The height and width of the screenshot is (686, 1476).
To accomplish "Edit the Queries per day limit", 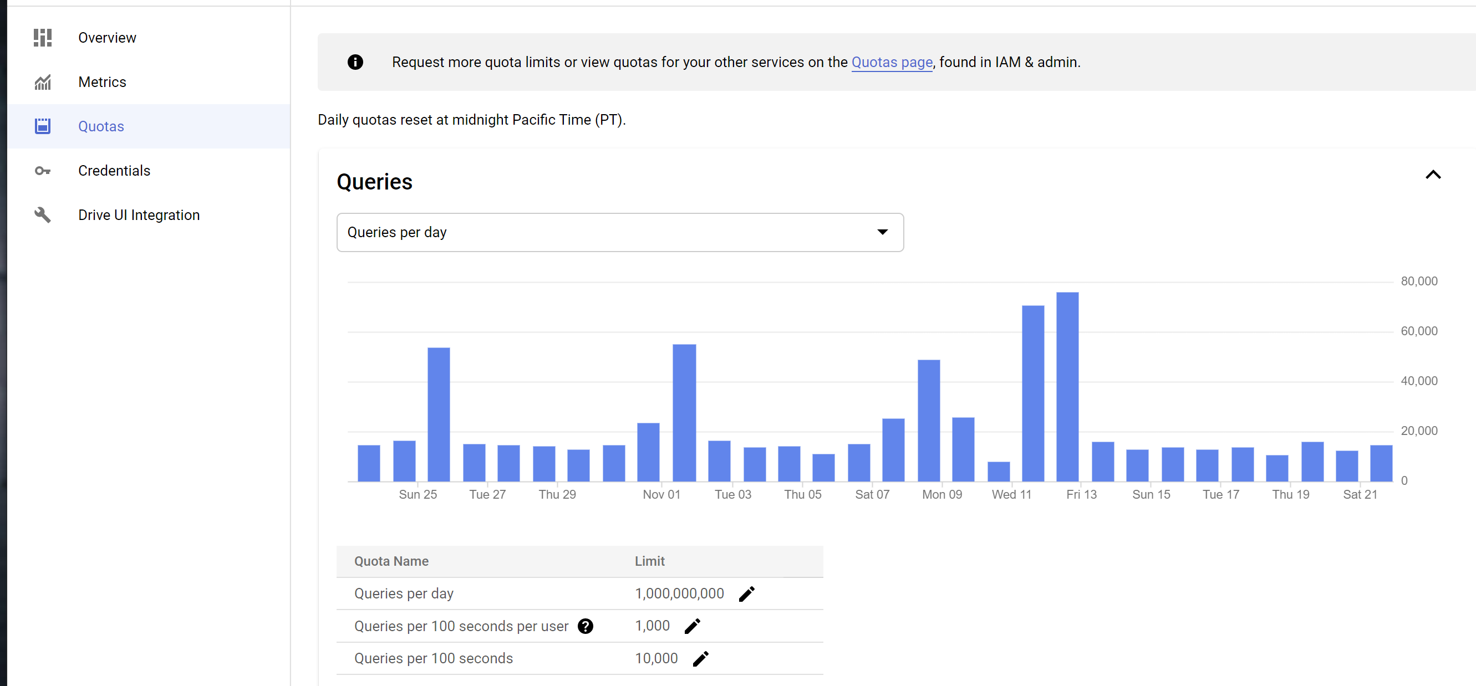I will pos(747,594).
